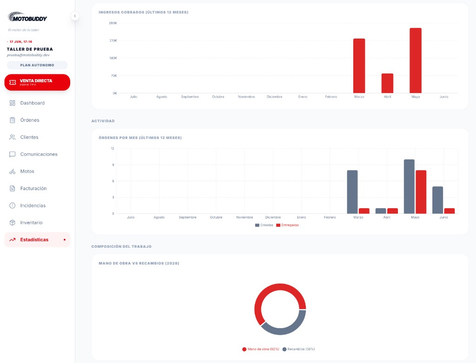The image size is (476, 363).
Task: Click the Incidencias alert icon
Action: click(12, 205)
